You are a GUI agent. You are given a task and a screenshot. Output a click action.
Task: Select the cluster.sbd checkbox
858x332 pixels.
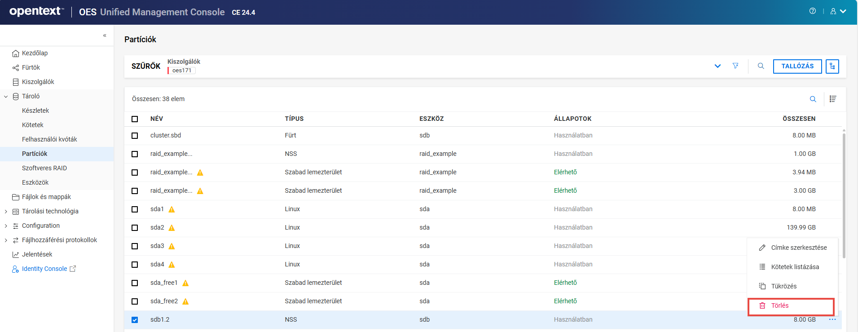click(135, 136)
